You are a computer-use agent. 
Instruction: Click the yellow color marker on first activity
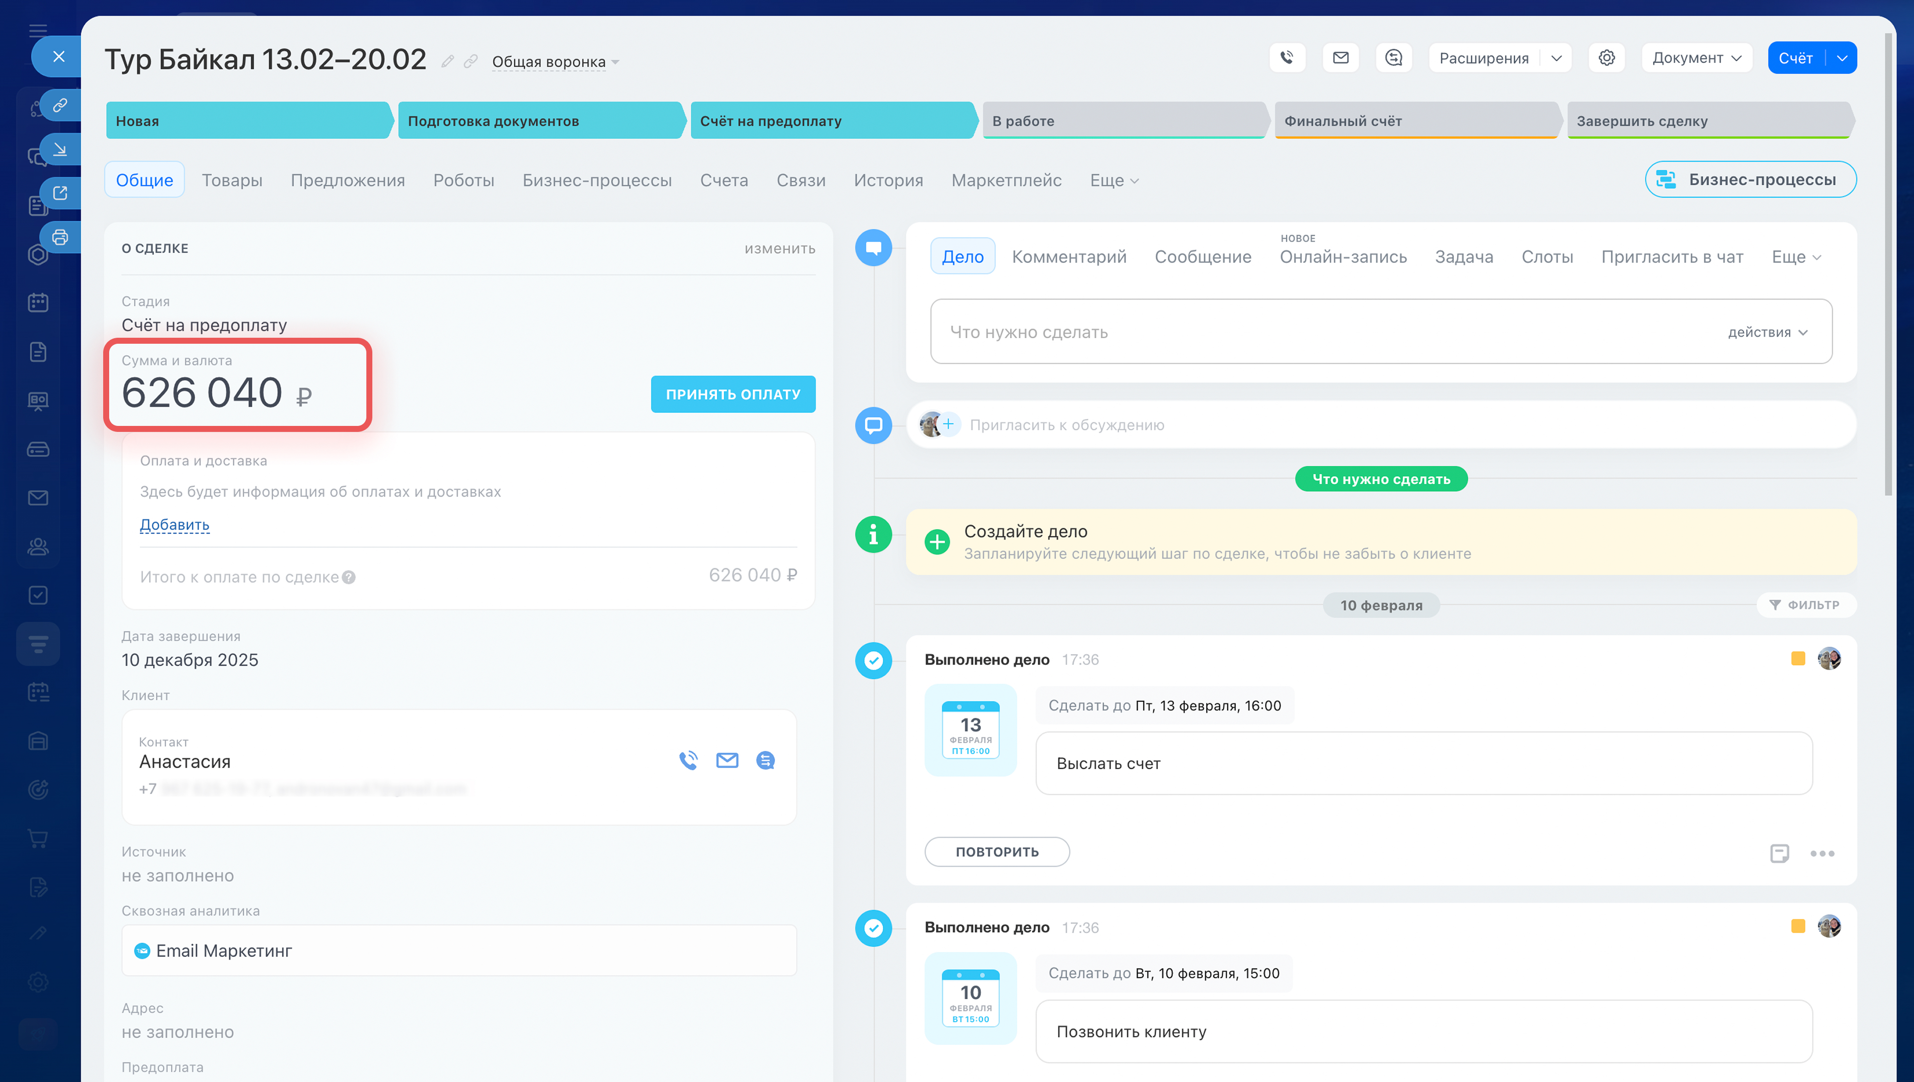click(x=1797, y=659)
